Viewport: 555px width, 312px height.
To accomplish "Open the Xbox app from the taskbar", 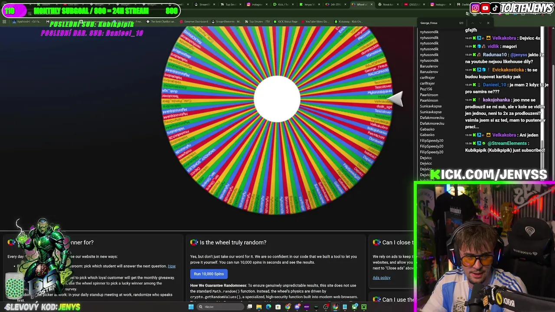I will pos(354,307).
